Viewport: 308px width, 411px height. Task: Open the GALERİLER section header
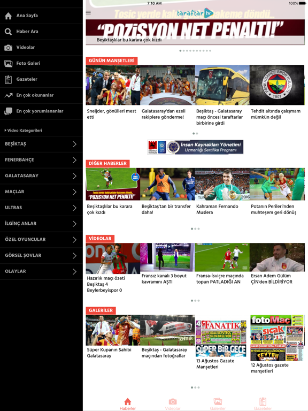(x=101, y=310)
